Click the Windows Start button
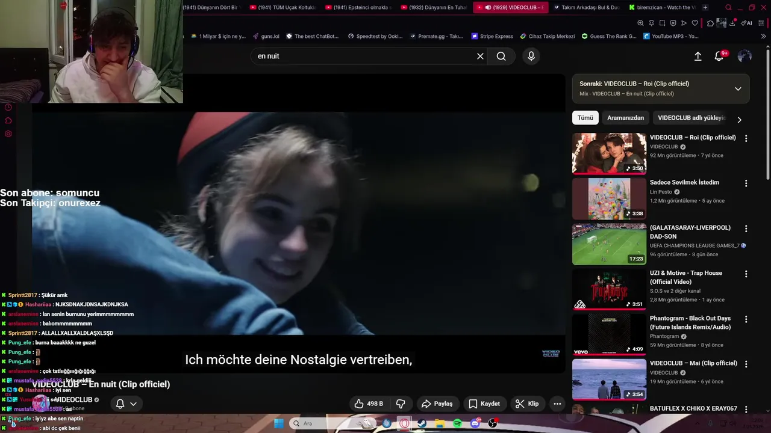 tap(278, 423)
